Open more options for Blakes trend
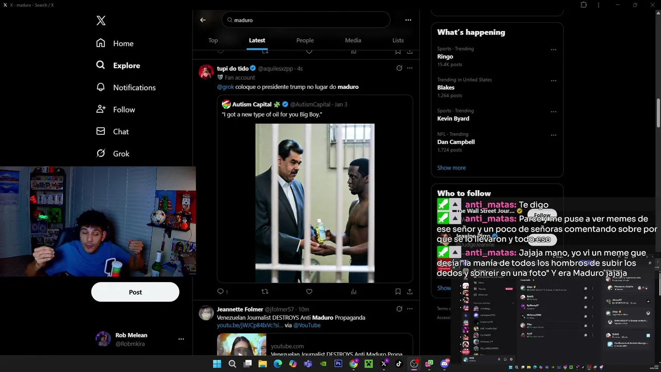Viewport: 661px width, 372px height. click(x=554, y=81)
